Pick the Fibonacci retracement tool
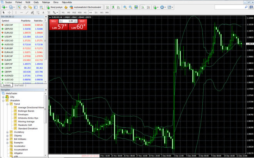This screenshot has width=254, height=158. click(38, 12)
